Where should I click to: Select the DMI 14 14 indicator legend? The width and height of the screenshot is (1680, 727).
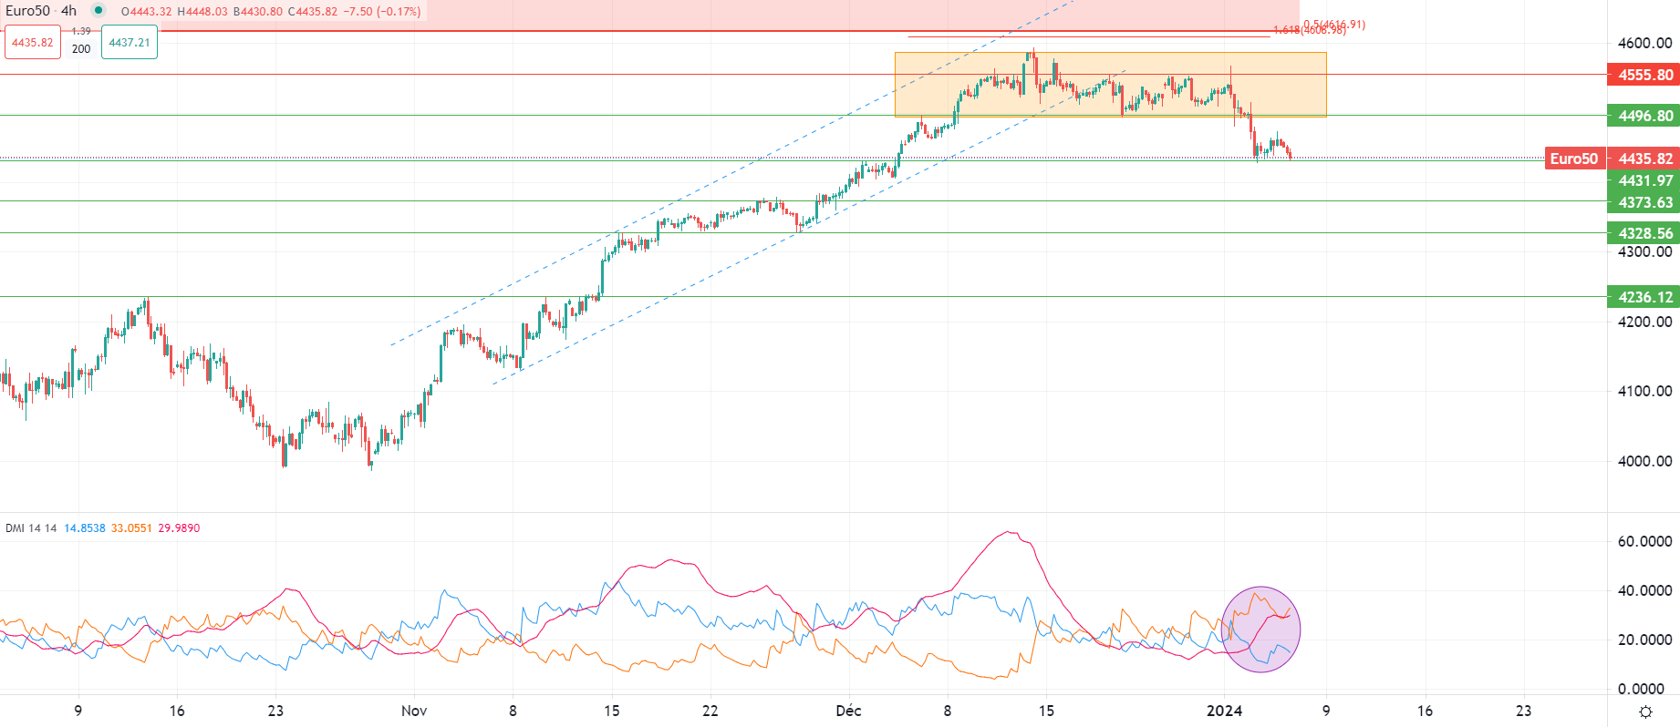click(31, 528)
